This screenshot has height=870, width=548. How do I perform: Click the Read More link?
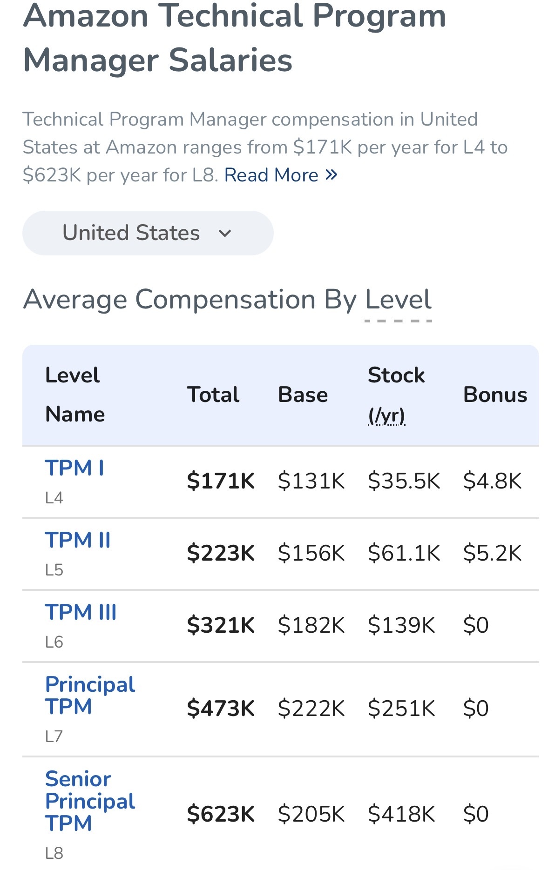(x=271, y=175)
